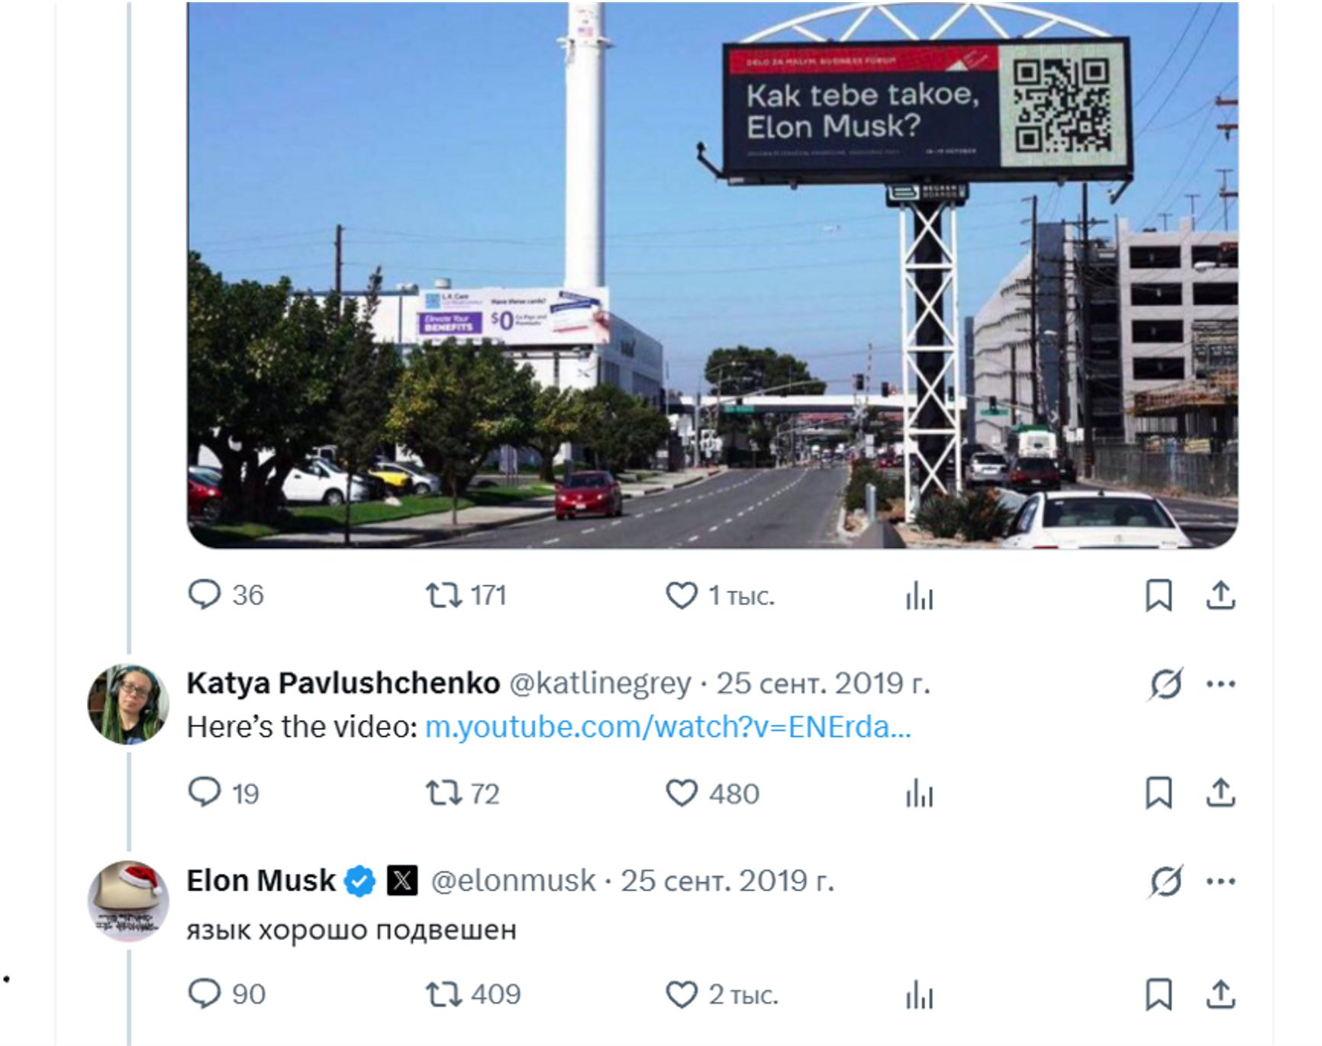Screen dimensions: 1322x1046
Task: Reply to the billboard photo tweet
Action: 225,595
